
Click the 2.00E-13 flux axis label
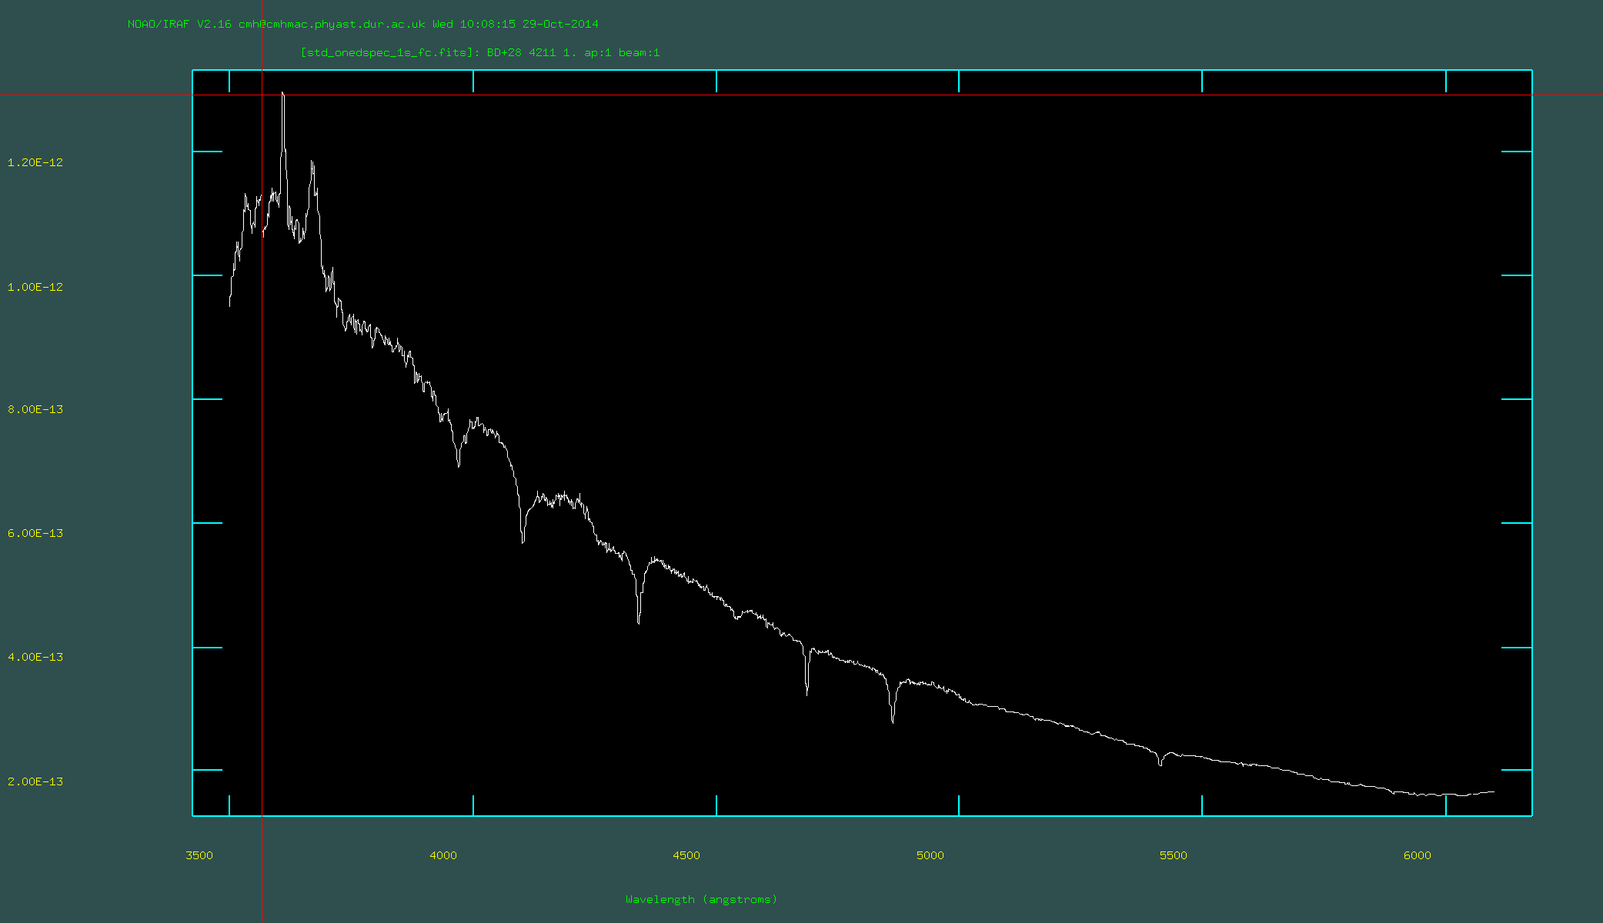(35, 781)
